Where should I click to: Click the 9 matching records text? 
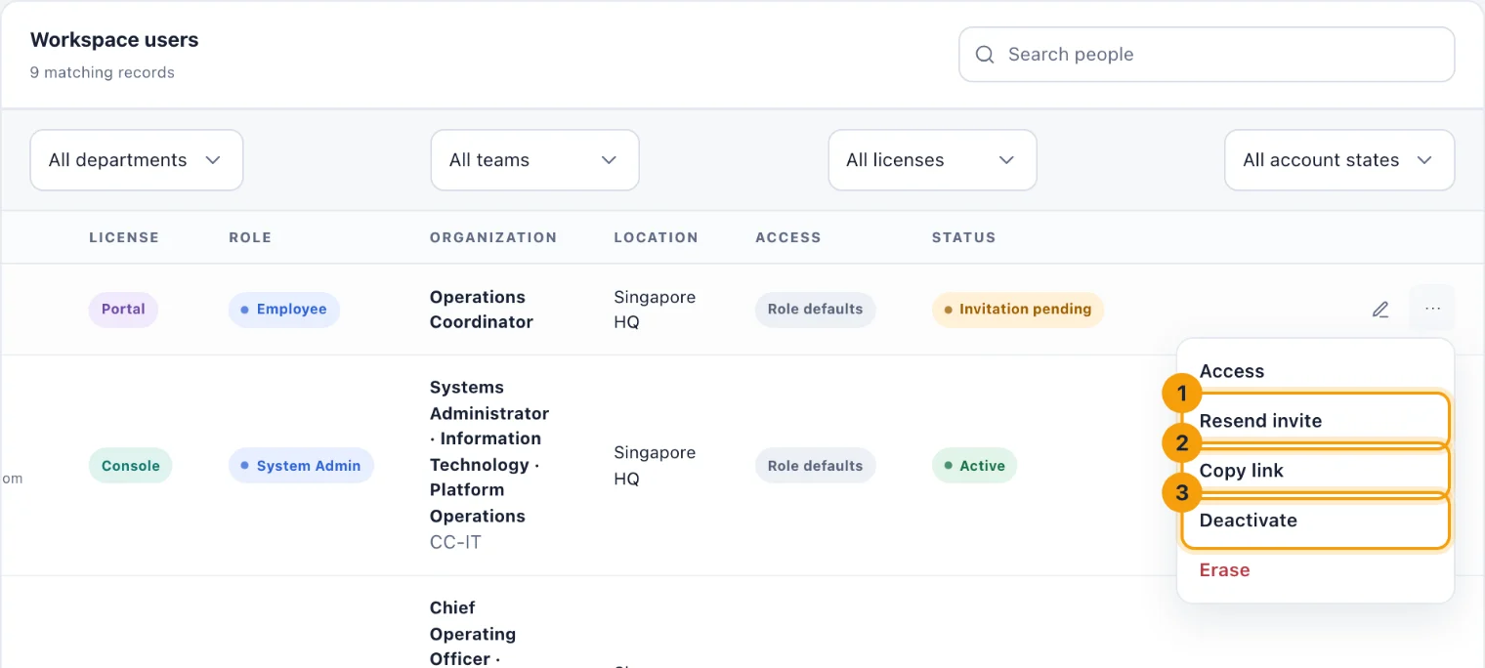coord(103,72)
